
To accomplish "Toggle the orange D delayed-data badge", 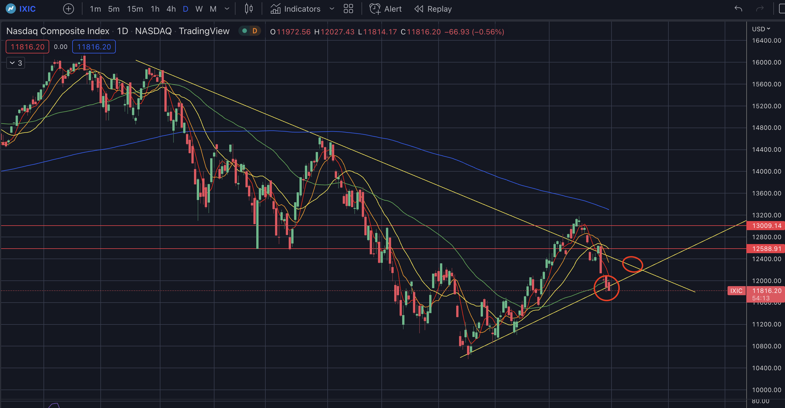I will point(255,31).
